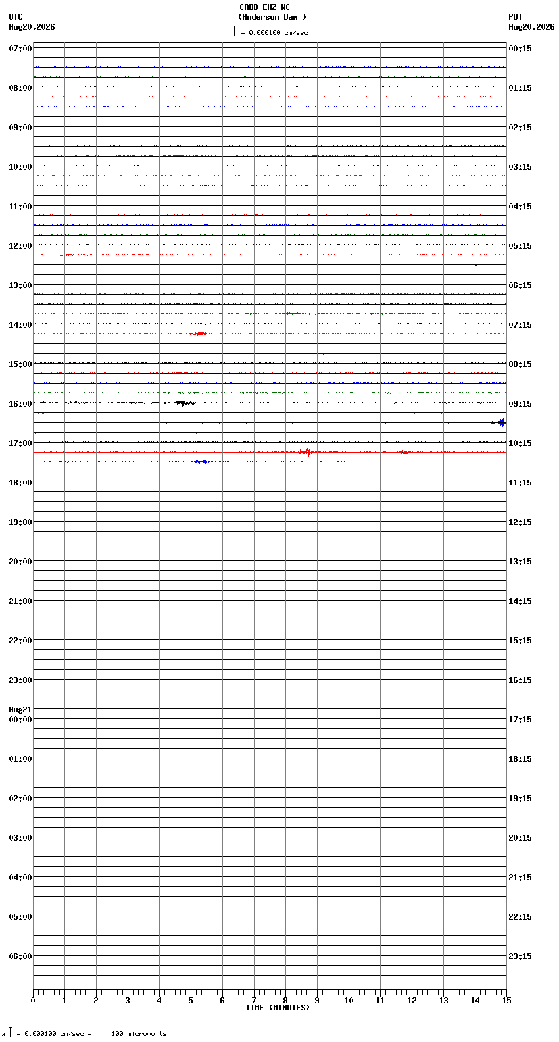Click the '21:00' UTC time label
559x1042 pixels.
coord(20,601)
